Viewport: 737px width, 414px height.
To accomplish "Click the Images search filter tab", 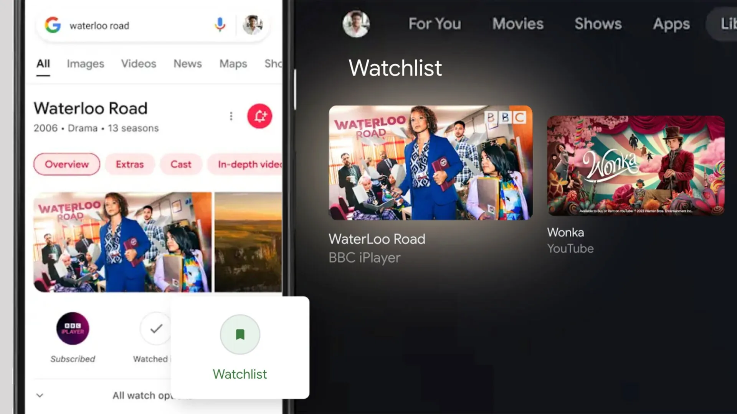I will coord(85,64).
